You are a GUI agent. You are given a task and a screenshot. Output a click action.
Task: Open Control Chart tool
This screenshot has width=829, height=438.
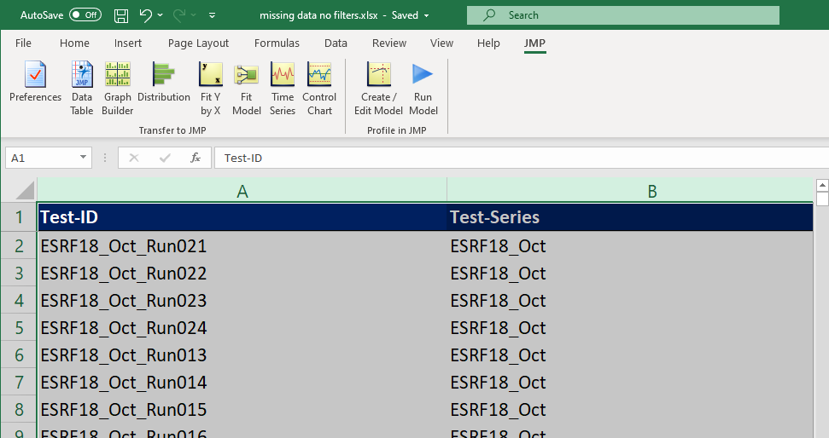tap(319, 87)
